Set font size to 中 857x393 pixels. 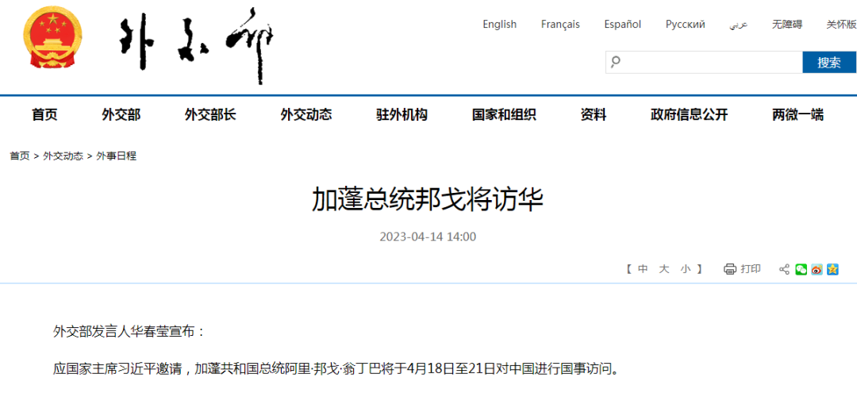click(644, 269)
